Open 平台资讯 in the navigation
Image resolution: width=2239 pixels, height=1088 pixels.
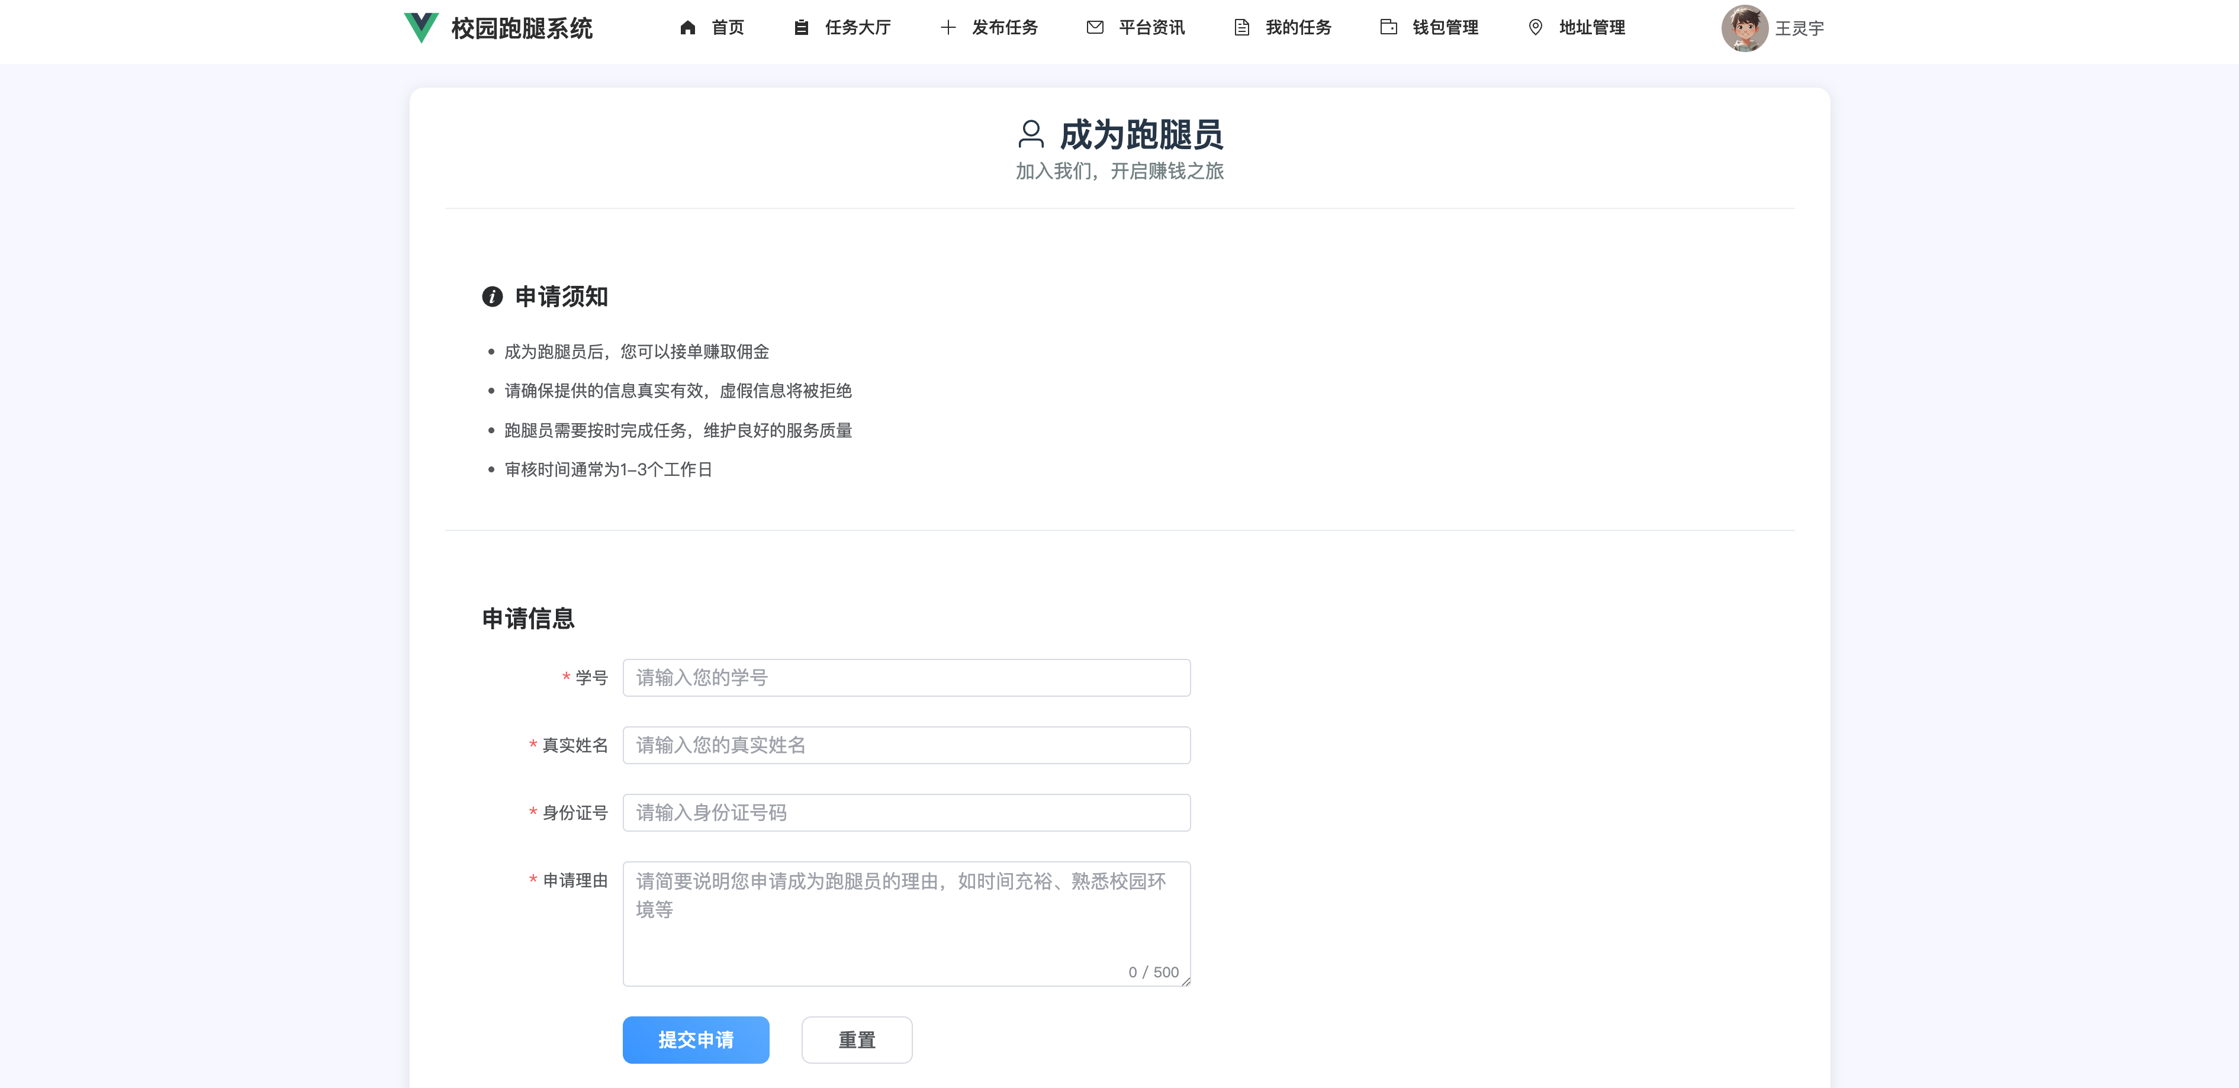[1151, 28]
